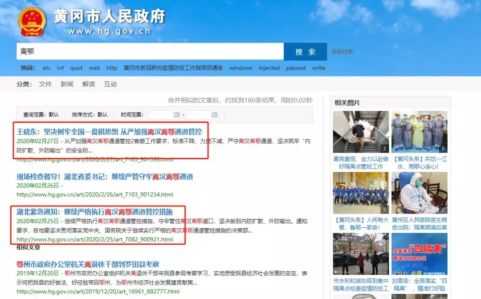The width and height of the screenshot is (481, 299).
Task: Select the 新闻 category tab
Action: click(67, 84)
